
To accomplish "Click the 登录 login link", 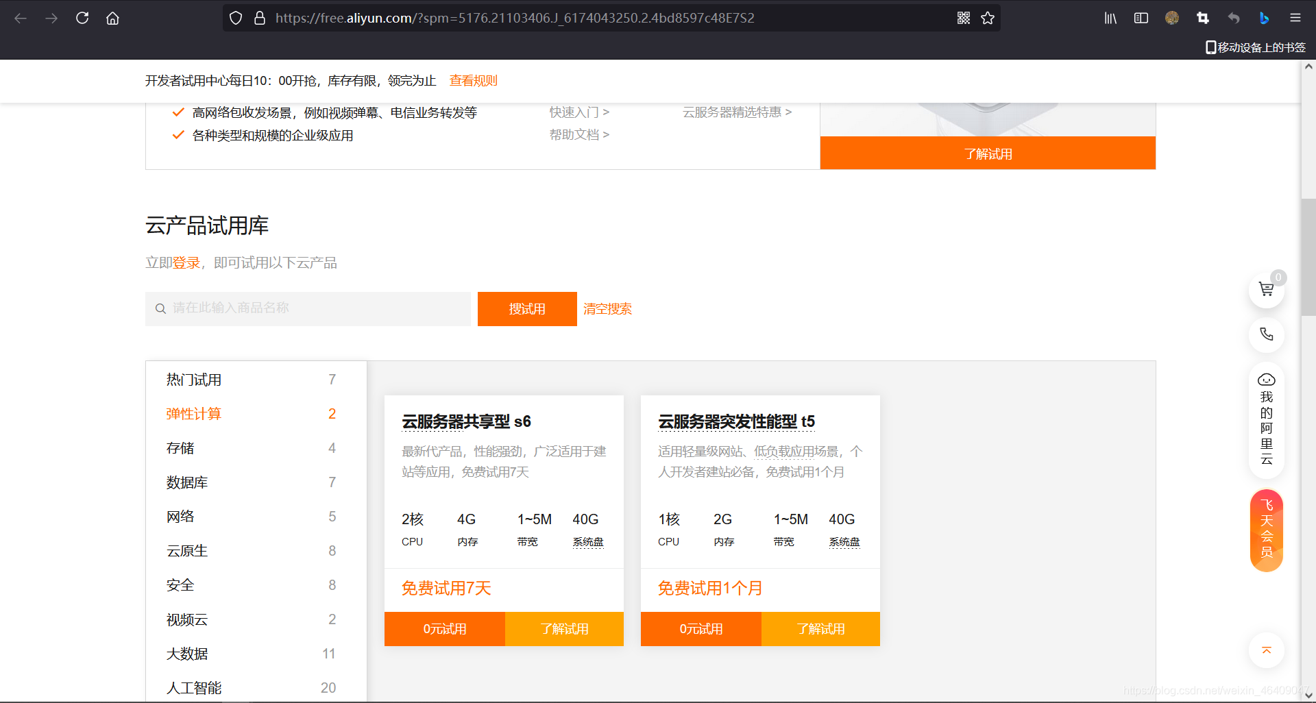I will (186, 263).
